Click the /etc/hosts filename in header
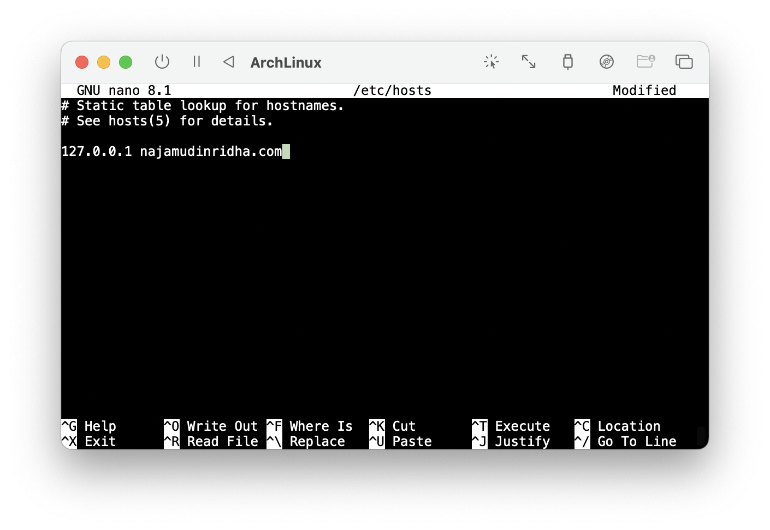The image size is (770, 530). (392, 91)
